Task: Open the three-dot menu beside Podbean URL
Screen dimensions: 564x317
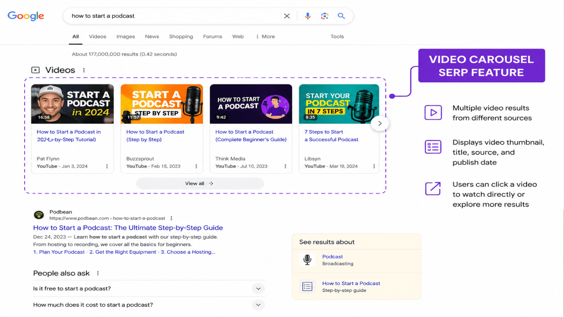Action: pos(171,218)
